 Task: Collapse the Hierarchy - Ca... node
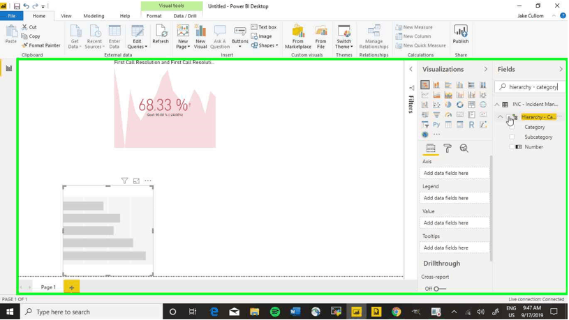(x=501, y=117)
